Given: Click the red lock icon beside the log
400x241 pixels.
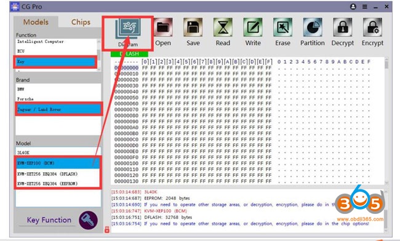Looking at the screenshot, I should click(x=107, y=229).
